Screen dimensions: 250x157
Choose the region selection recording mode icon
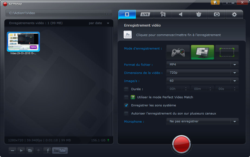227,52
